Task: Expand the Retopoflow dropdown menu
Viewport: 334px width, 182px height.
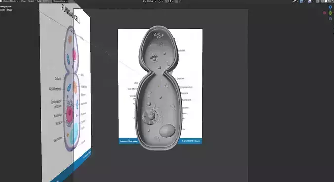Action: point(60,1)
